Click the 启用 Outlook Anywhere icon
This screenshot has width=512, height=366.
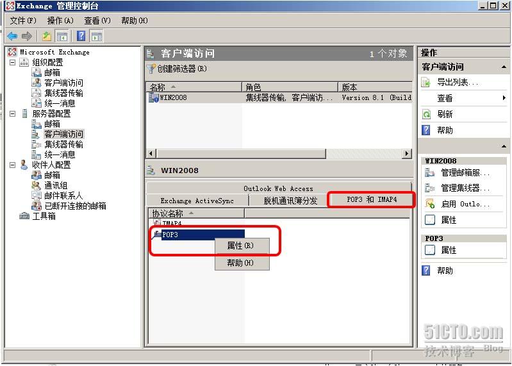click(430, 204)
